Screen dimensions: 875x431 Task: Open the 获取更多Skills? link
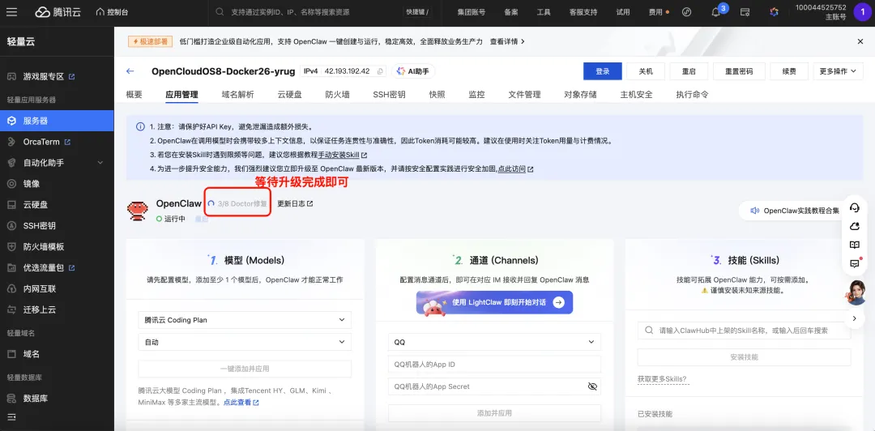[662, 379]
